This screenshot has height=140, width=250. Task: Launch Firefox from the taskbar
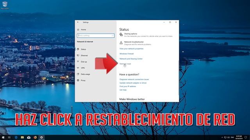[35, 137]
